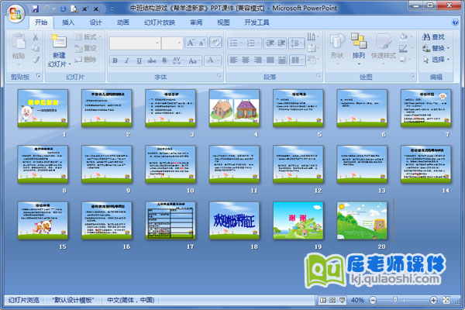
Task: Click the Save icon in quick access toolbar
Action: (x=35, y=8)
